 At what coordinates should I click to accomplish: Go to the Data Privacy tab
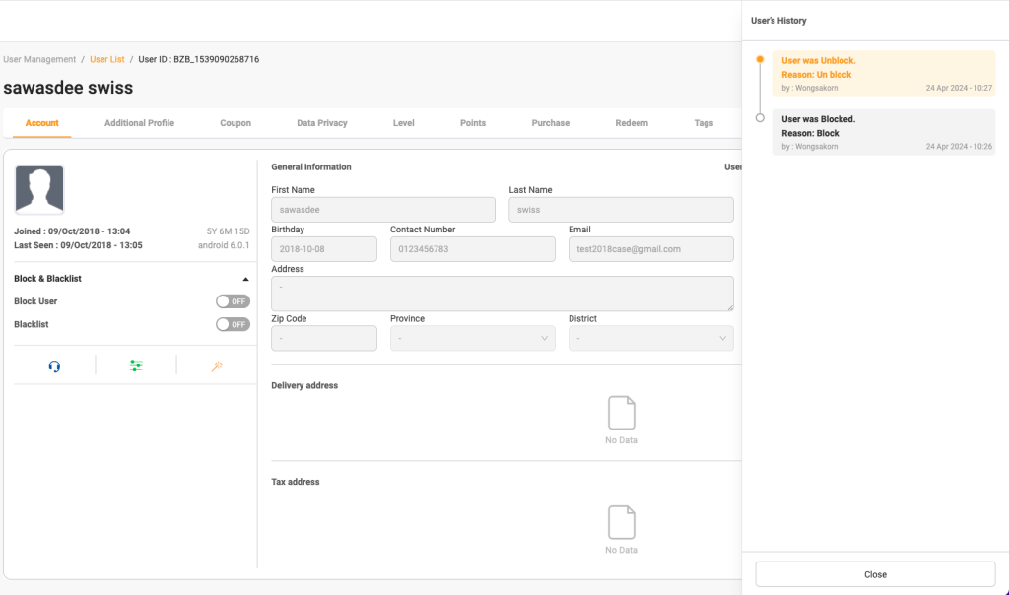tap(321, 123)
